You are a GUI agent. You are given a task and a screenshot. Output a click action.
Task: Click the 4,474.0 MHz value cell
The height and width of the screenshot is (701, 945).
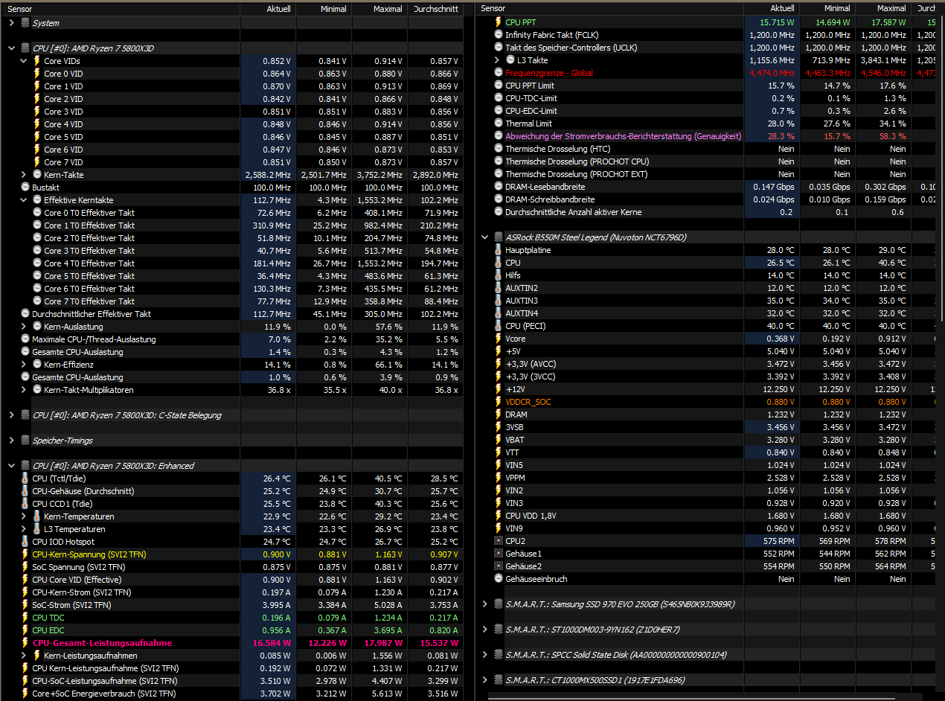coord(772,73)
